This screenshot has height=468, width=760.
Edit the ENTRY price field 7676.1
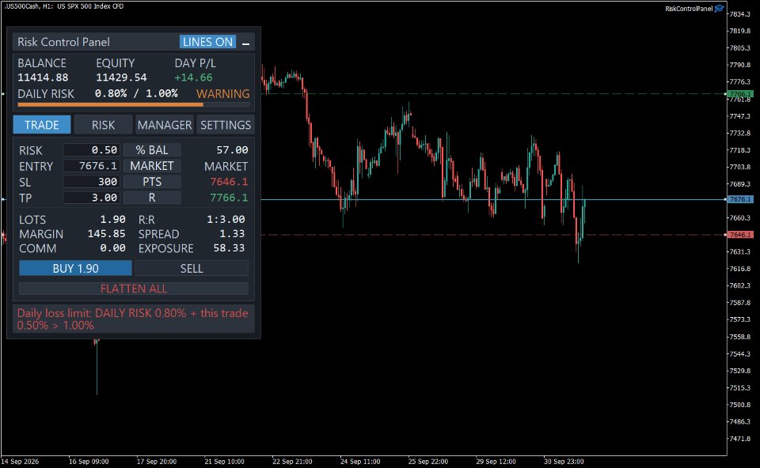[x=92, y=166]
